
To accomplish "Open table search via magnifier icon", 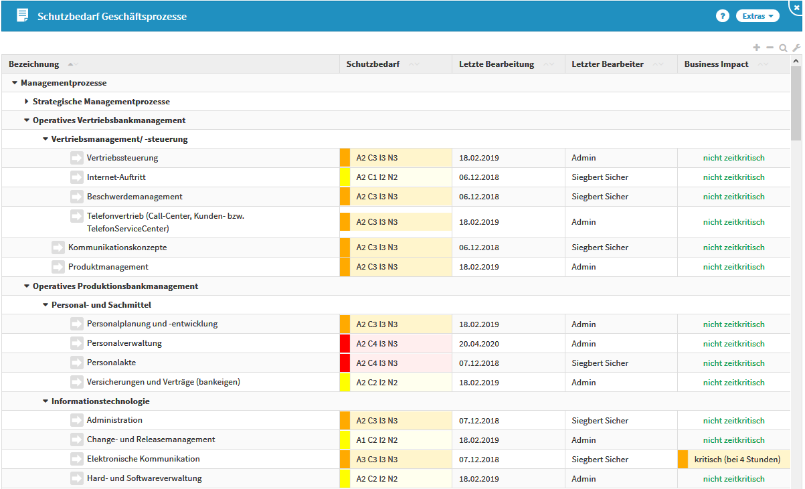I will click(x=783, y=48).
